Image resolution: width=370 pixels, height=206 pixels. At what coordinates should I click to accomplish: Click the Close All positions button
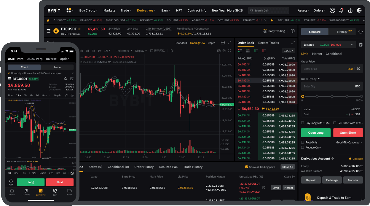click(x=287, y=167)
